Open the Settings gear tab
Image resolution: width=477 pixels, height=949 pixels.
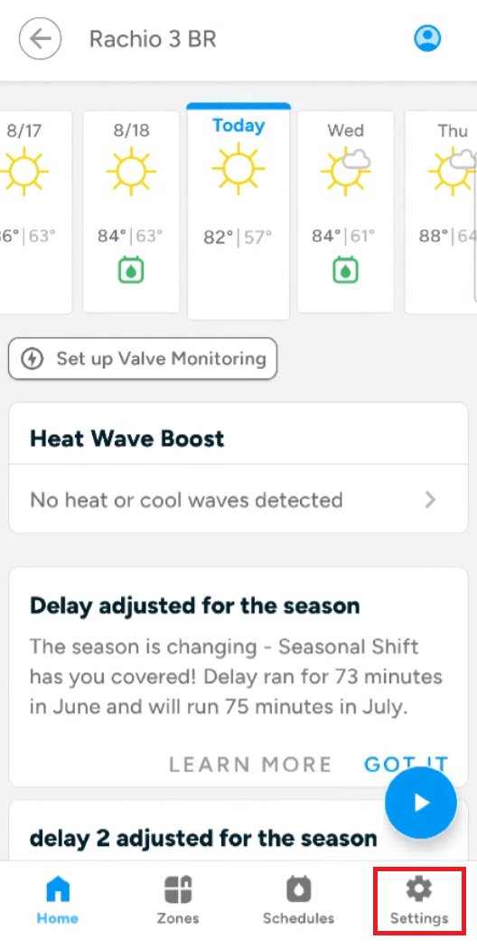tap(419, 901)
